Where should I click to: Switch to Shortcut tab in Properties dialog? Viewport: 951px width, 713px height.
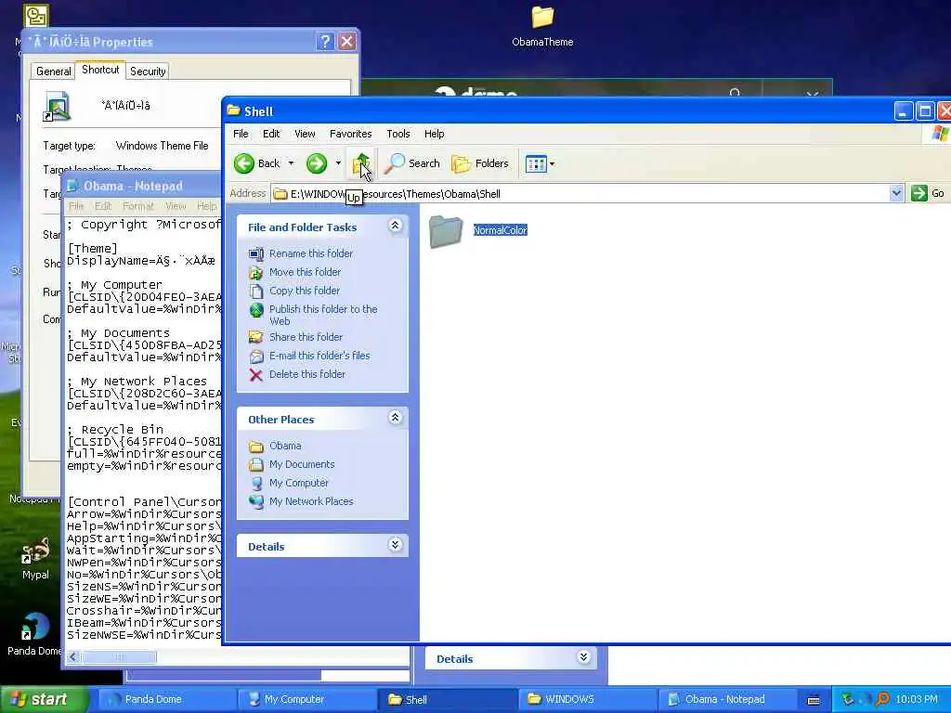click(x=100, y=70)
